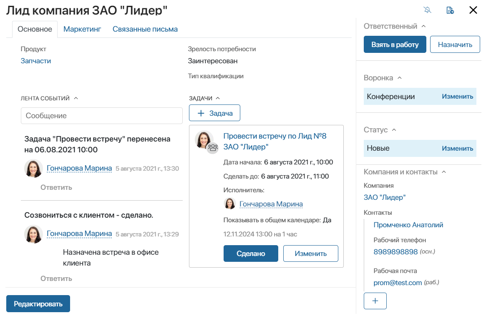486x318 pixels.
Task: Collapse the Ответственный section
Action: (x=424, y=26)
